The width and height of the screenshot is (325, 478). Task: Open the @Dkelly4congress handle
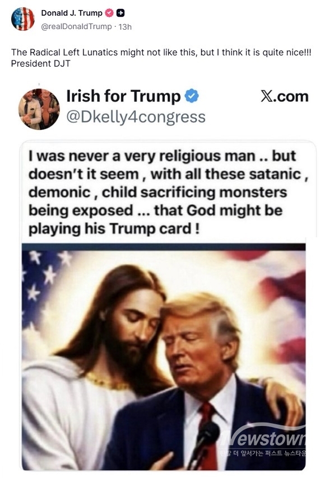click(136, 117)
